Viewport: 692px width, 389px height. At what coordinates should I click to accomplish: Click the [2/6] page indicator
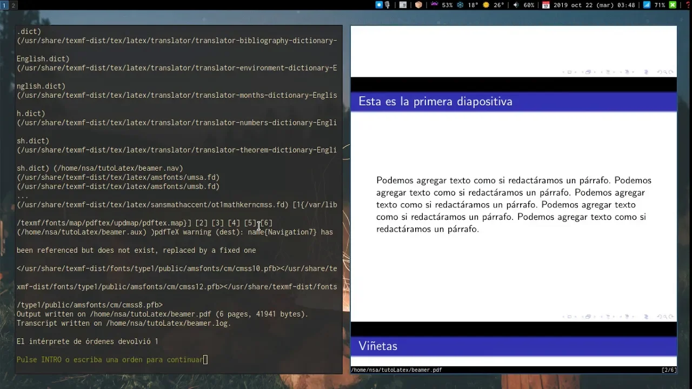[668, 370]
